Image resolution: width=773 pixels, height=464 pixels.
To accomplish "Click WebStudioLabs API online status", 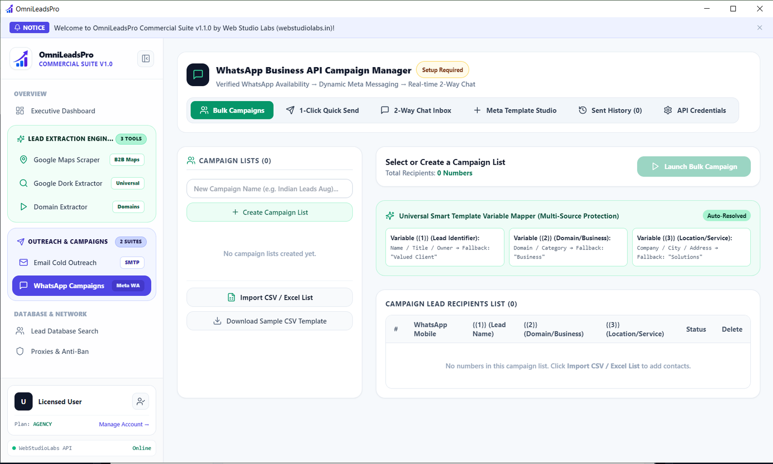I will [x=82, y=448].
